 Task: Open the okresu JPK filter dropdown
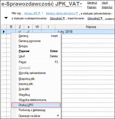(32, 13)
